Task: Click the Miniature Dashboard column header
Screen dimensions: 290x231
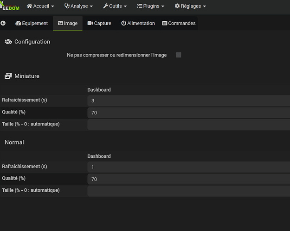Action: point(99,90)
